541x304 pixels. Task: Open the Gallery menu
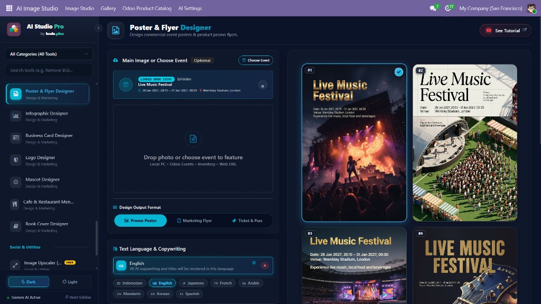(x=108, y=8)
